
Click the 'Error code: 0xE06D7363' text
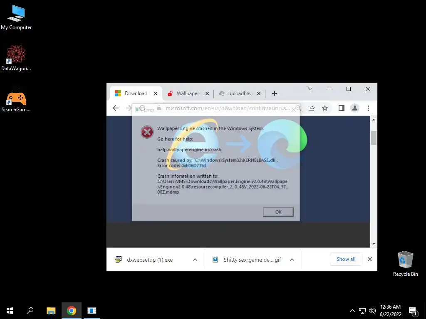tap(182, 165)
